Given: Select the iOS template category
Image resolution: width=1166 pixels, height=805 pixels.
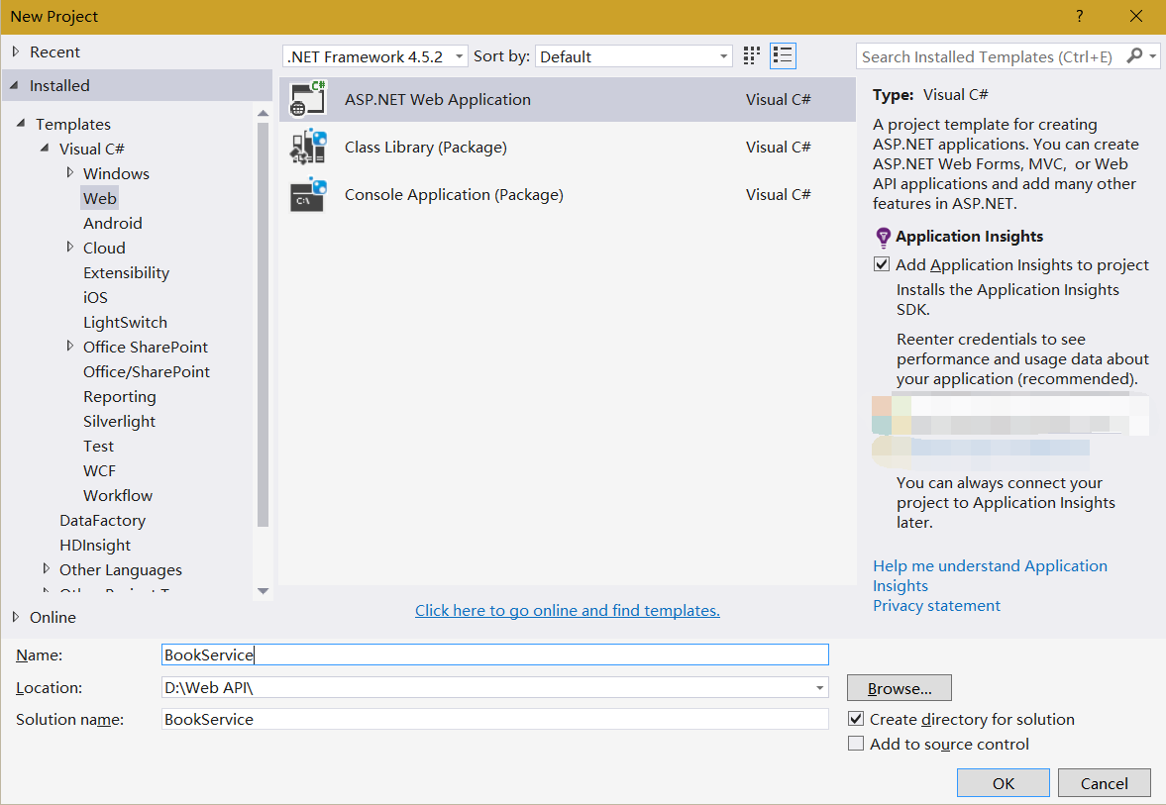Looking at the screenshot, I should coord(95,297).
